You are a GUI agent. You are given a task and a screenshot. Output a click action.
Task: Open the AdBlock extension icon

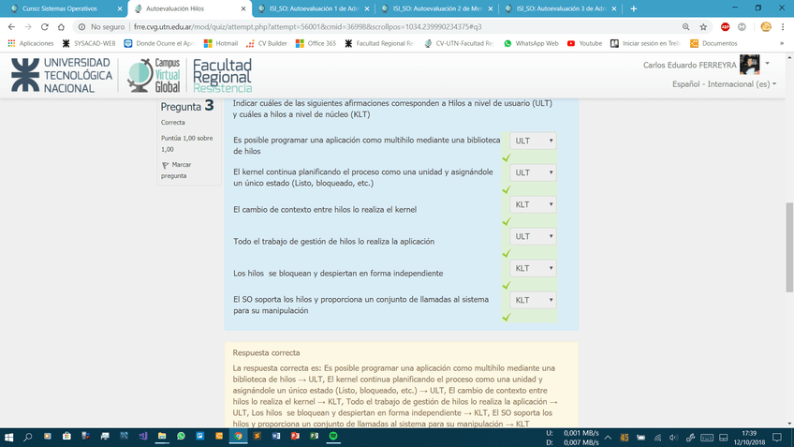coord(725,27)
